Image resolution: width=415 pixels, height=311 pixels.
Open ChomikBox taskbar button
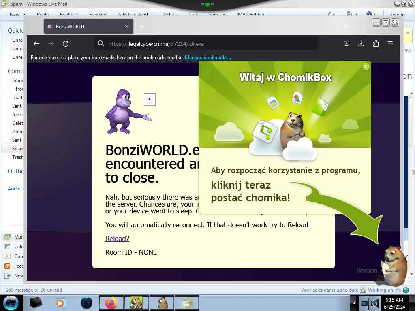[x=136, y=303]
